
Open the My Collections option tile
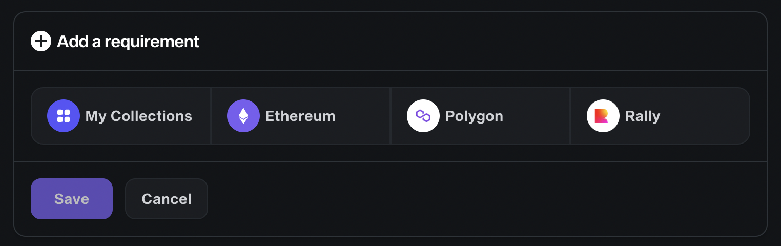[121, 116]
